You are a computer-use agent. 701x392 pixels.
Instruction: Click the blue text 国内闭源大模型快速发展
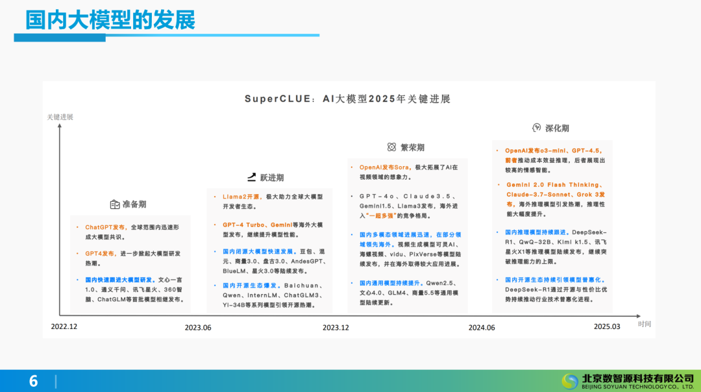tap(258, 252)
